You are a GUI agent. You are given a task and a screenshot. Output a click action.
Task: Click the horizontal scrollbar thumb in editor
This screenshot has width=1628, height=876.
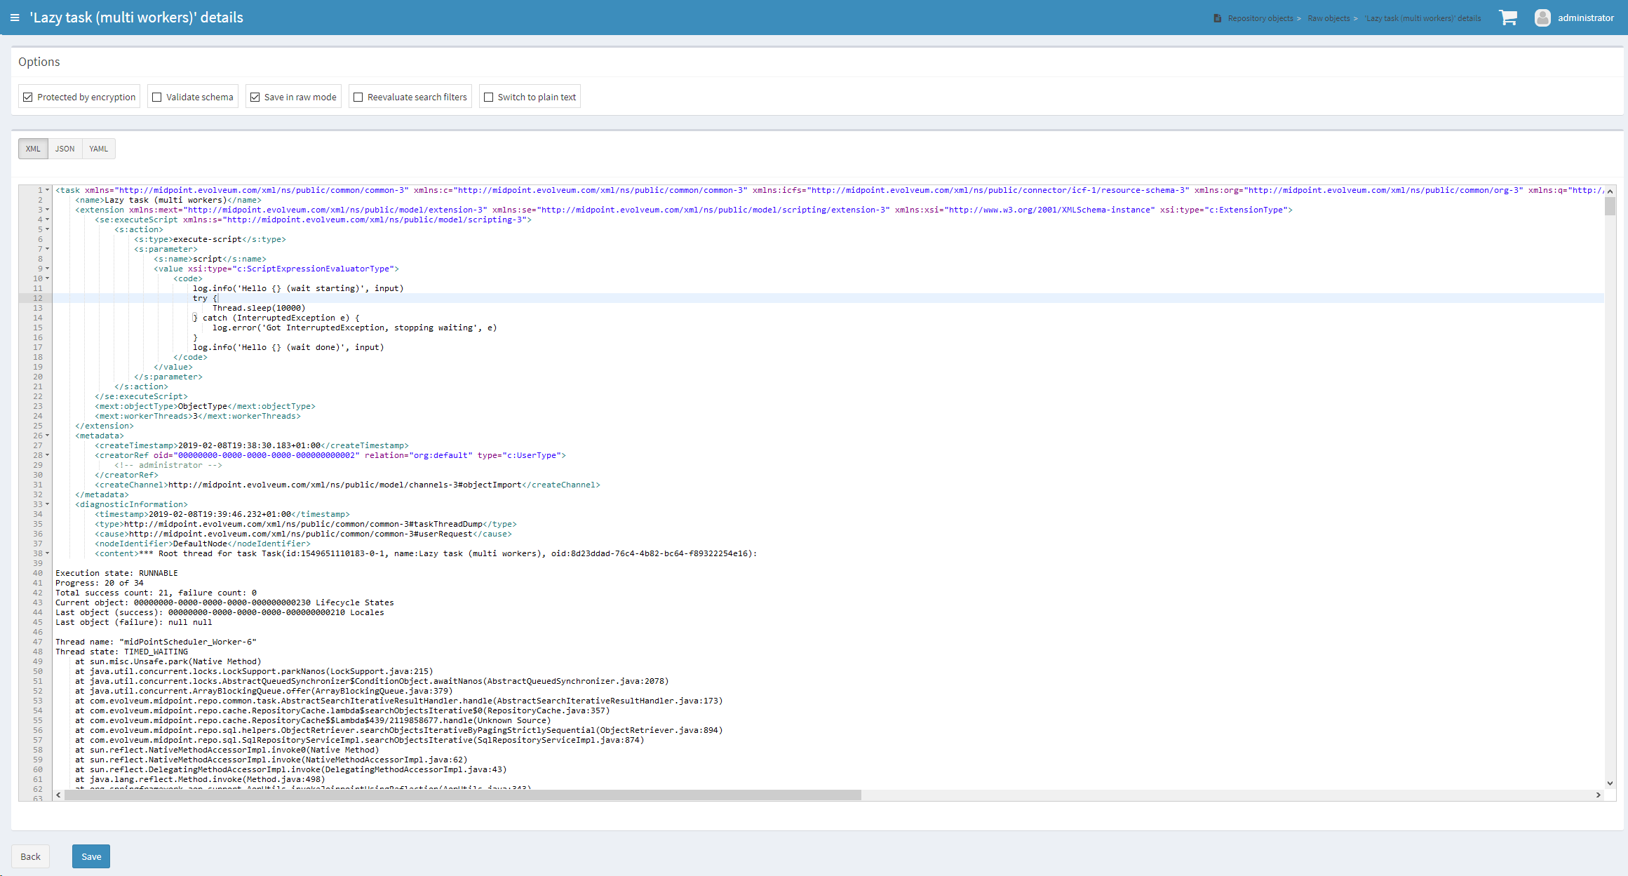[x=463, y=795]
